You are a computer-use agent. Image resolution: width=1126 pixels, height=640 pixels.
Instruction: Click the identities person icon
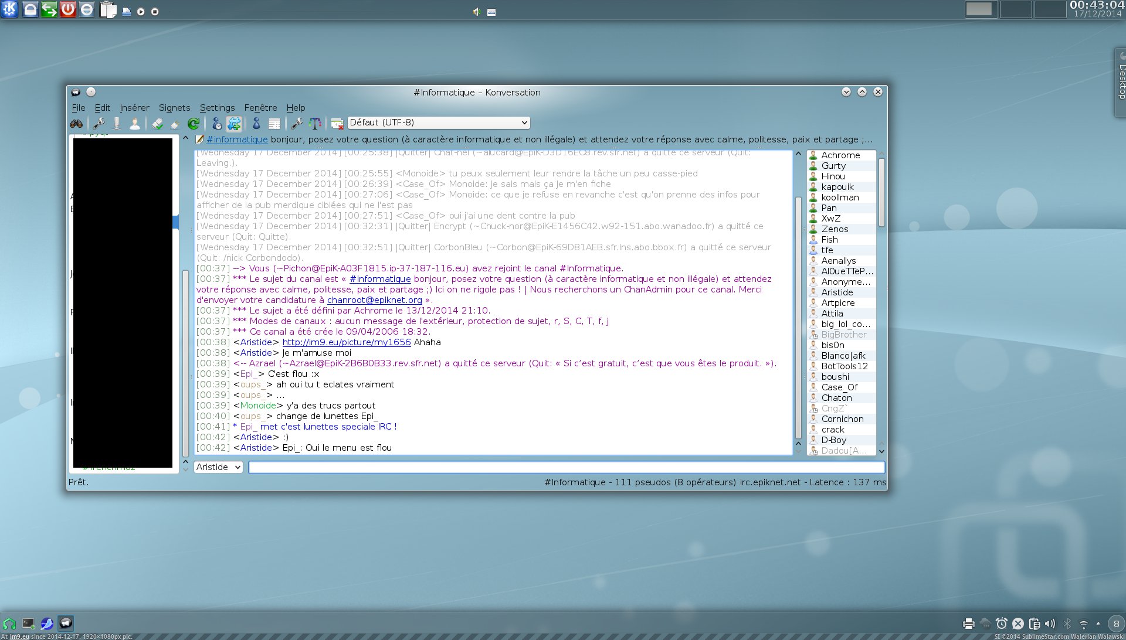(x=135, y=124)
